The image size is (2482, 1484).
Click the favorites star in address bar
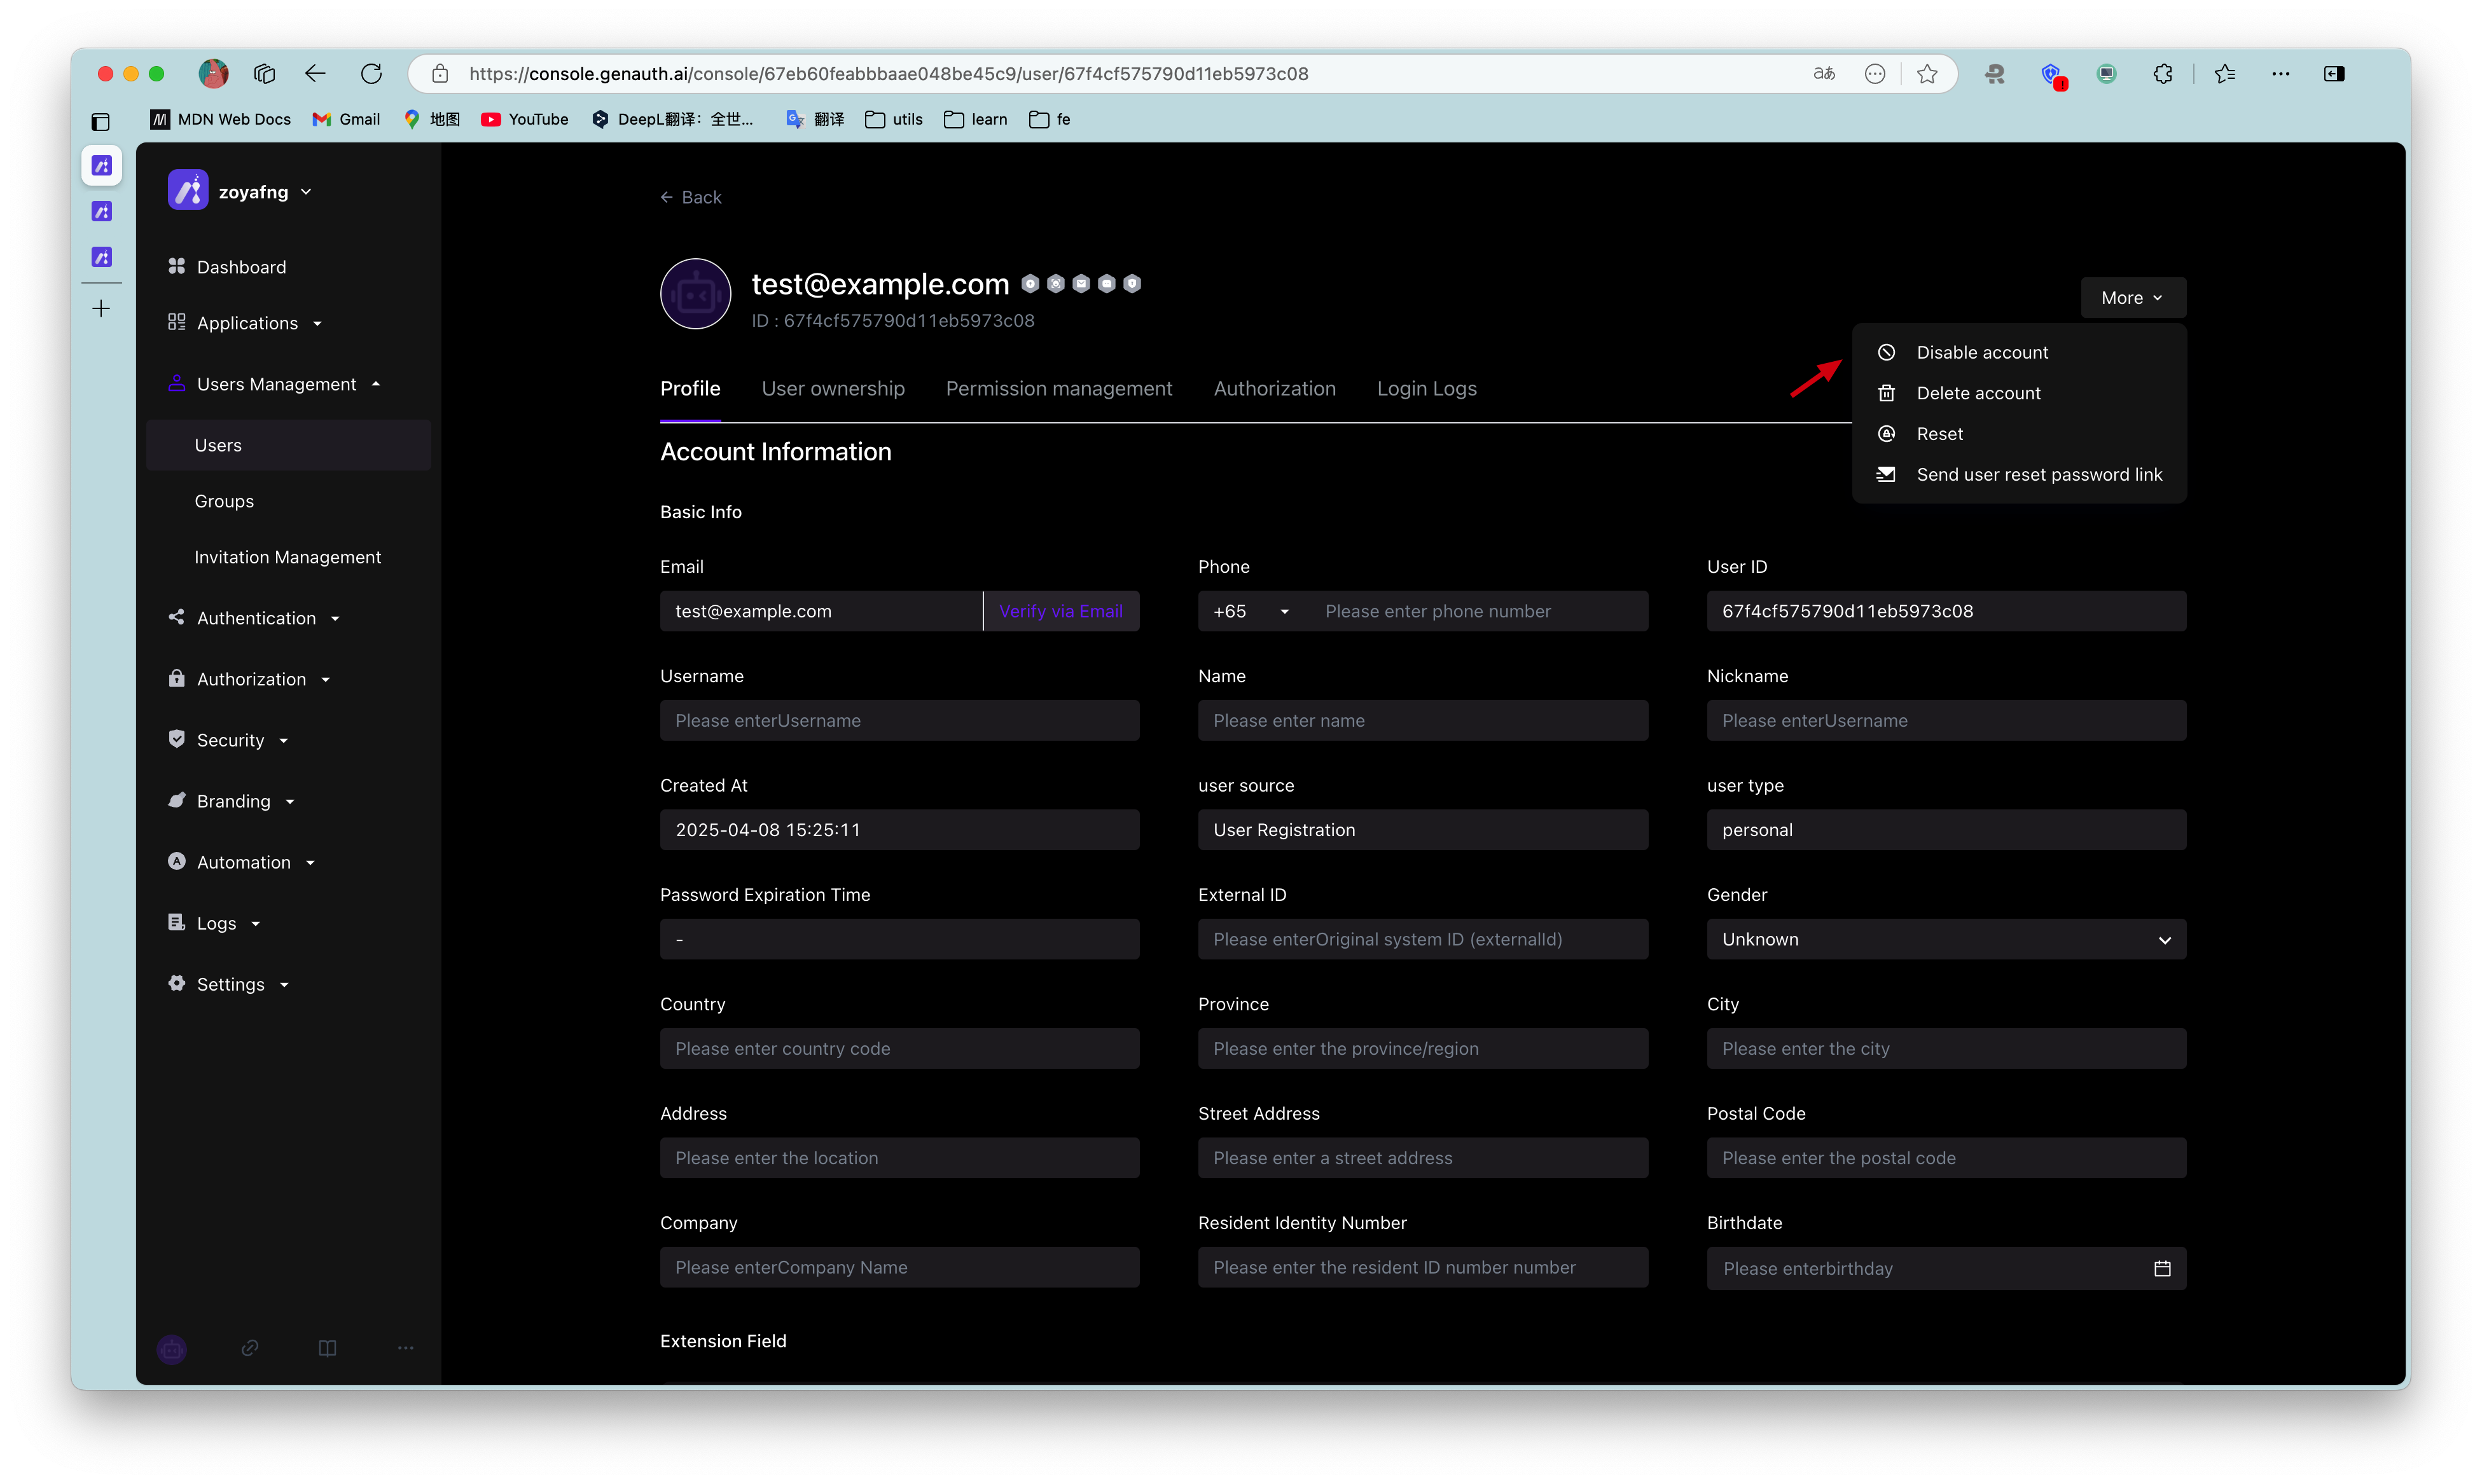click(1927, 73)
